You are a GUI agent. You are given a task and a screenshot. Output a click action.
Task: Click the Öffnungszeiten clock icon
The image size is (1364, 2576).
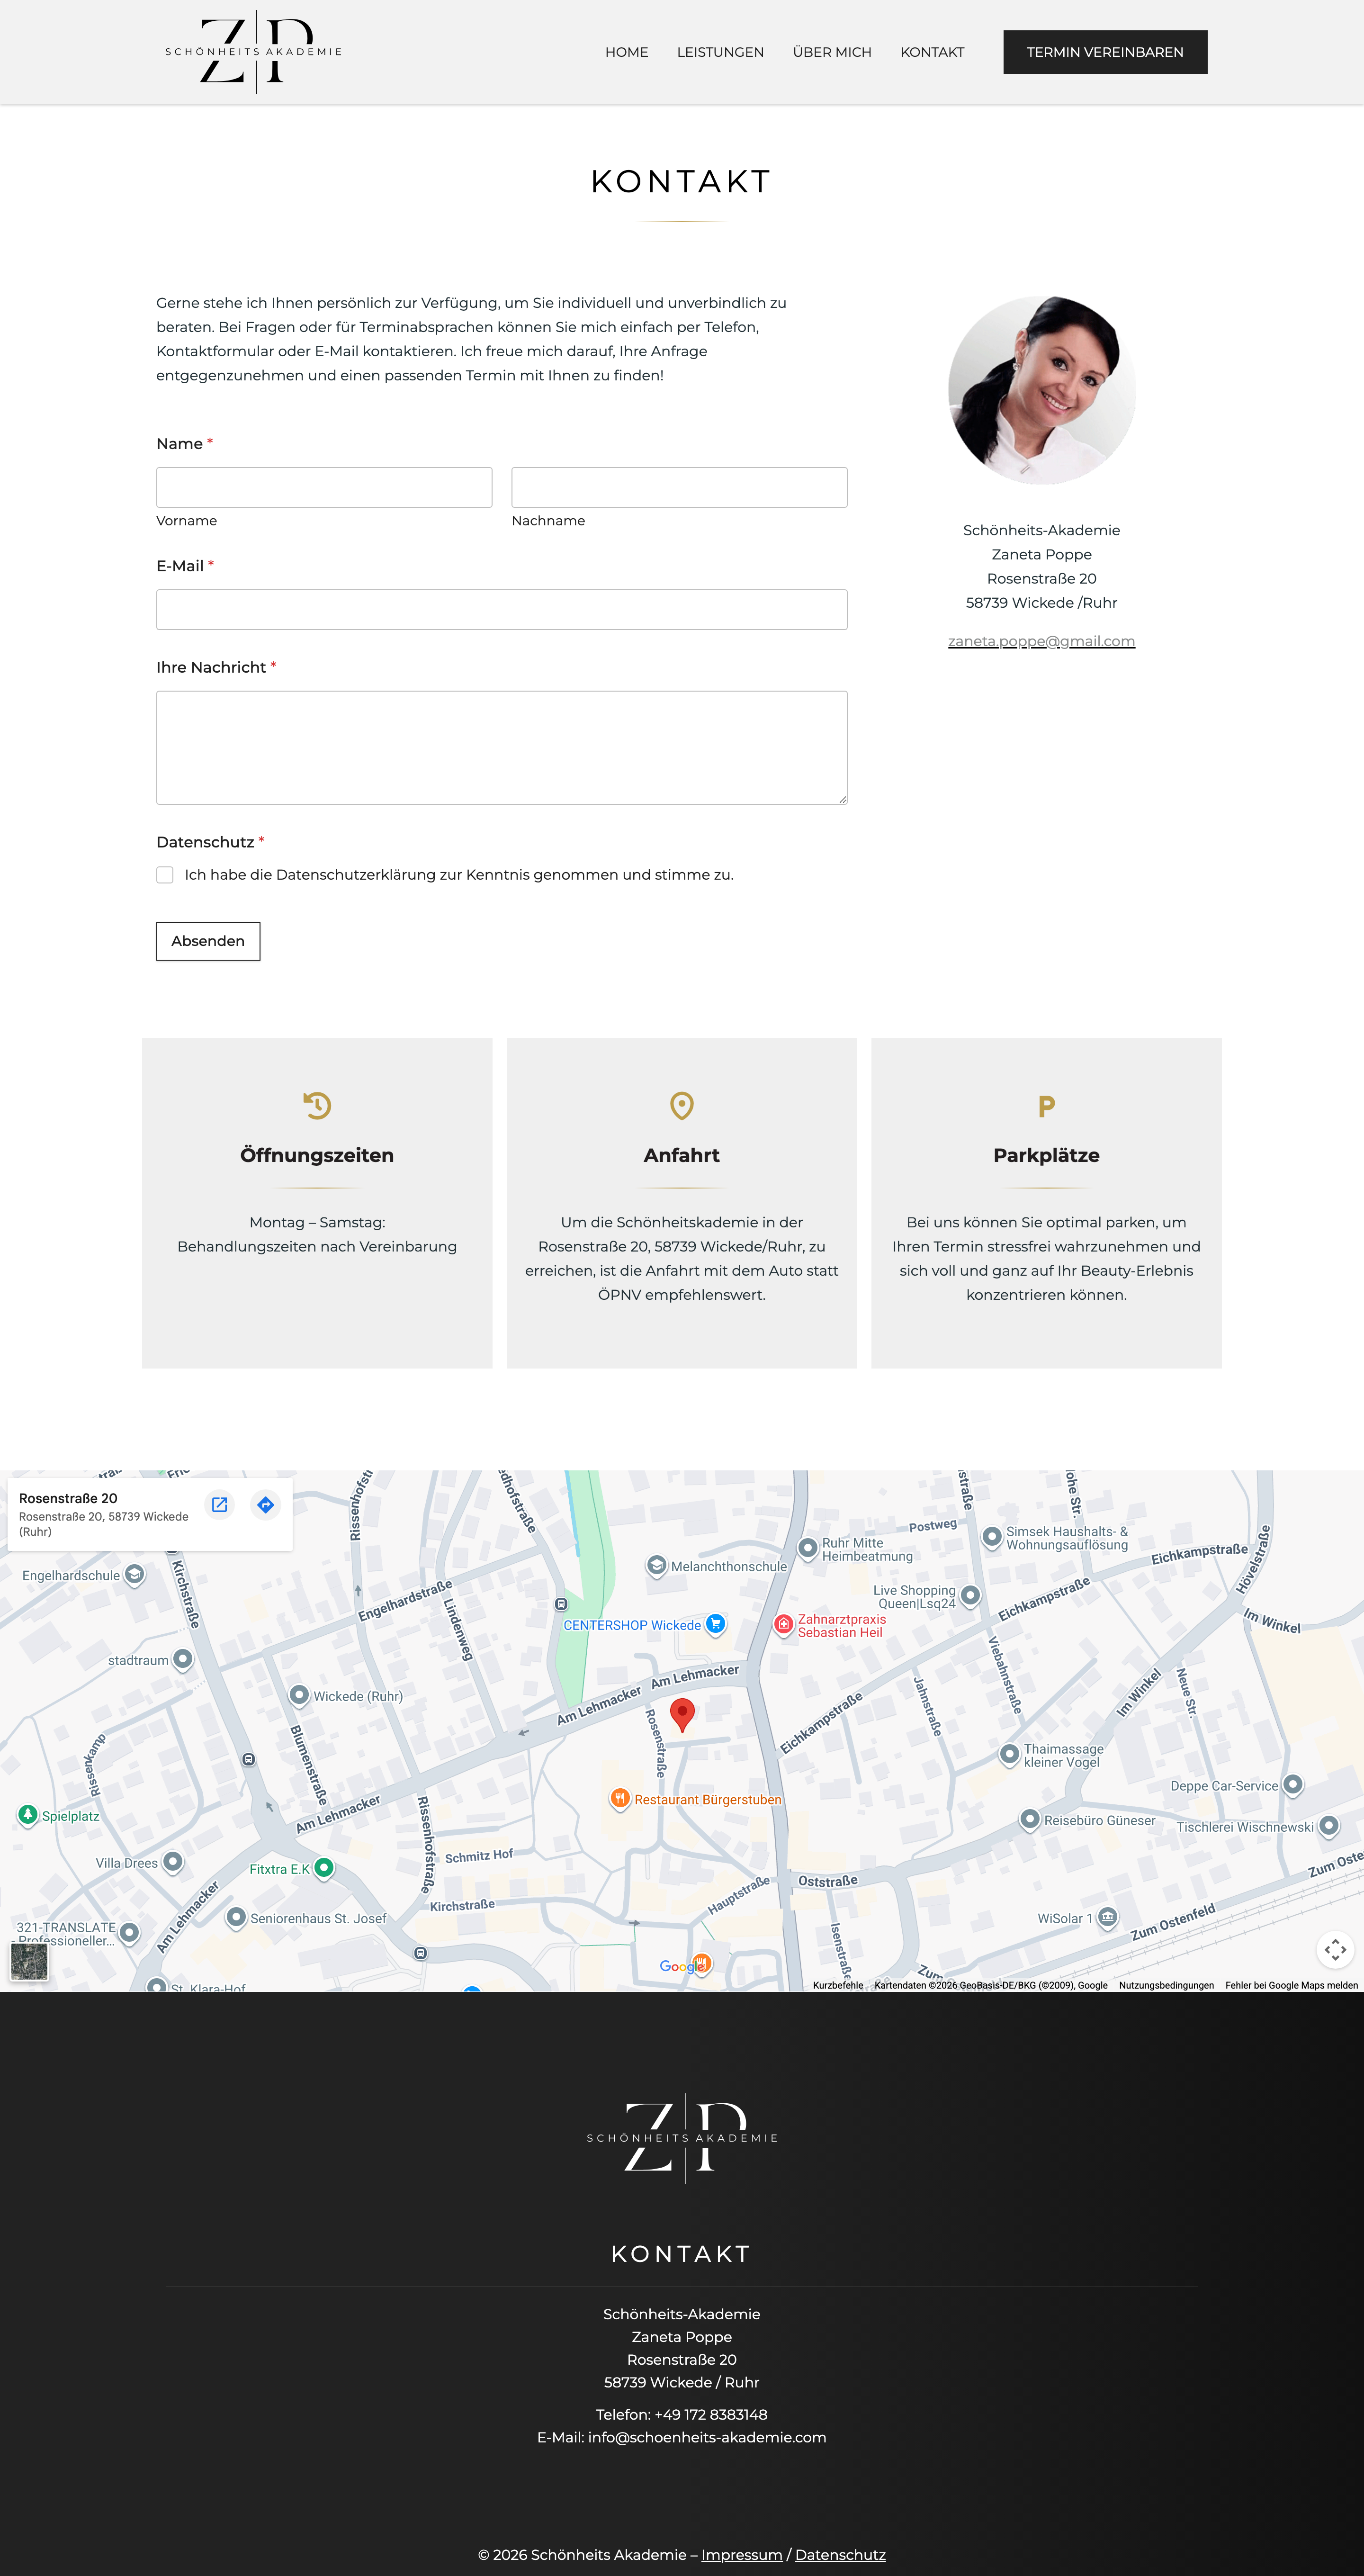[317, 1105]
